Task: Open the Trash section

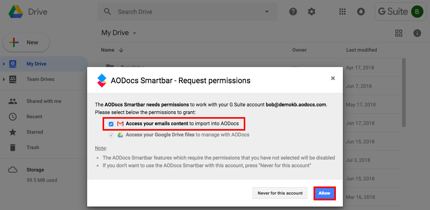Action: [33, 147]
